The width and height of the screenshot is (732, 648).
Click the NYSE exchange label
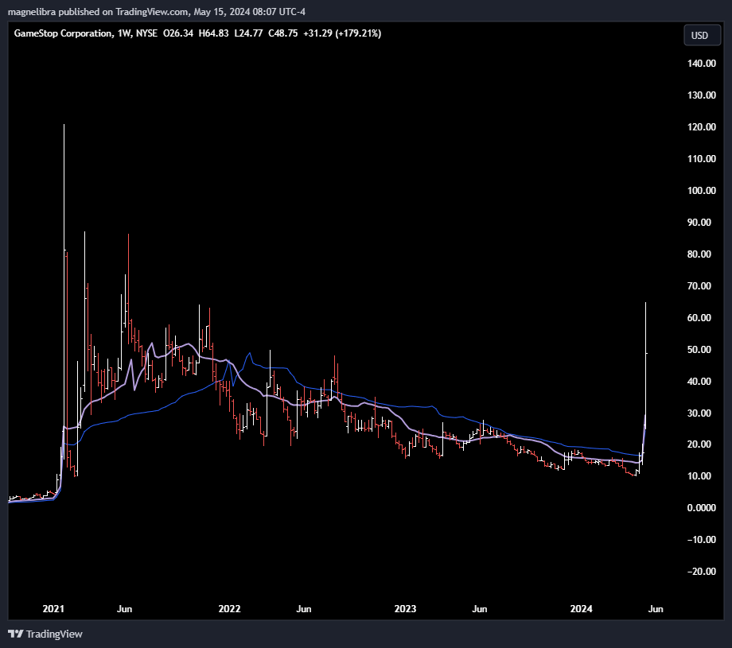(x=146, y=33)
